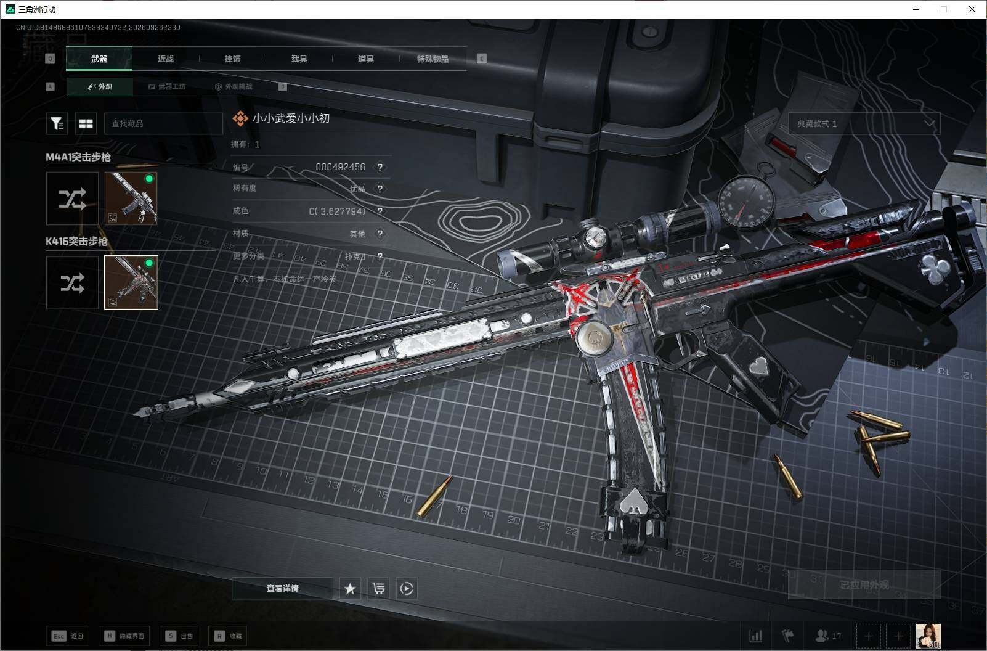Viewport: 987px width, 651px height.
Task: Click the S 出售 button
Action: click(x=180, y=636)
